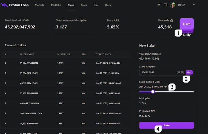The image size is (208, 134).
Task: Click Projected APR value 9.8213%
Action: click(x=145, y=116)
